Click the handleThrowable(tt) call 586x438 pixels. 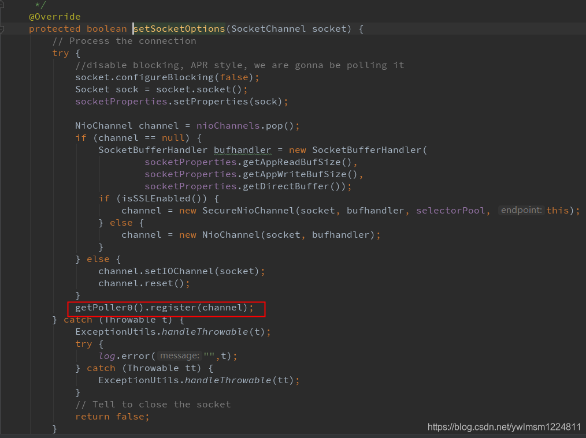239,380
